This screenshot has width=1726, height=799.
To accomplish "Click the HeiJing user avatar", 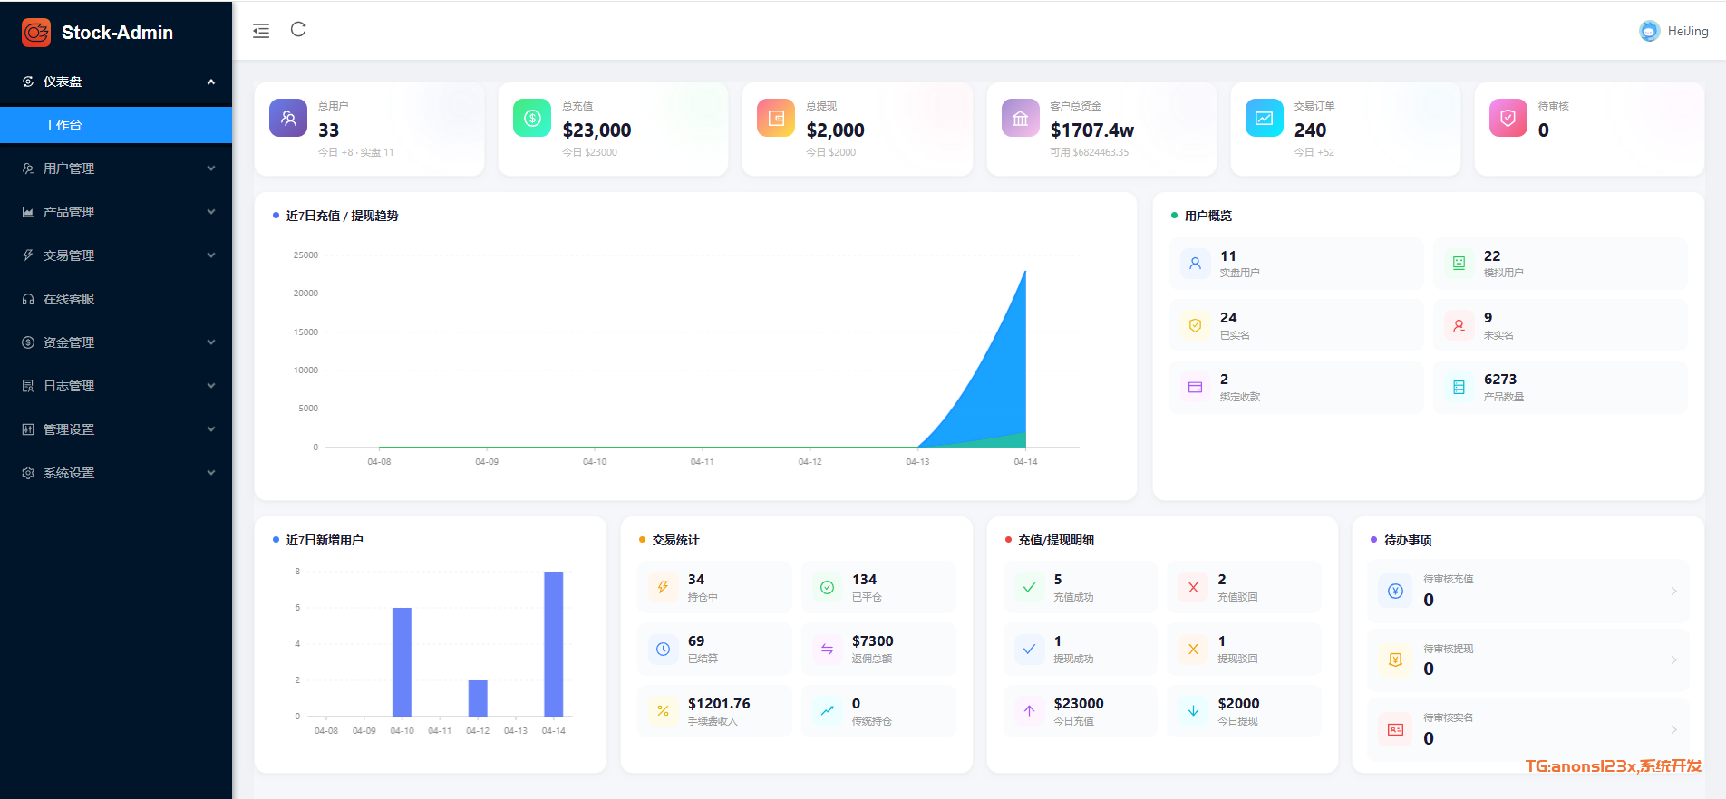I will 1649,31.
